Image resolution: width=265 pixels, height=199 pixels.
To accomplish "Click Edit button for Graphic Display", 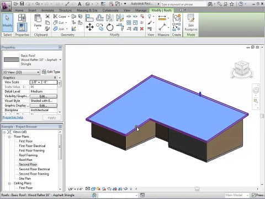I will [x=44, y=106].
